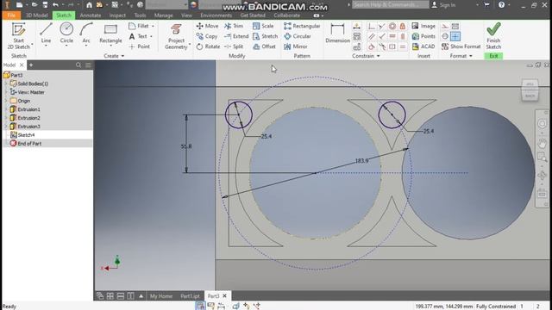
Task: Use the Stretch tool
Action: [x=265, y=36]
